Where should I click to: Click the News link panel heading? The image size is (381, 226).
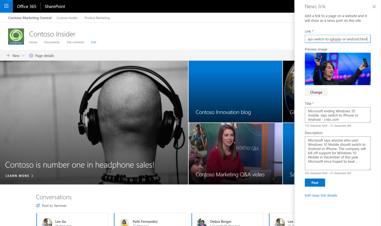[315, 7]
